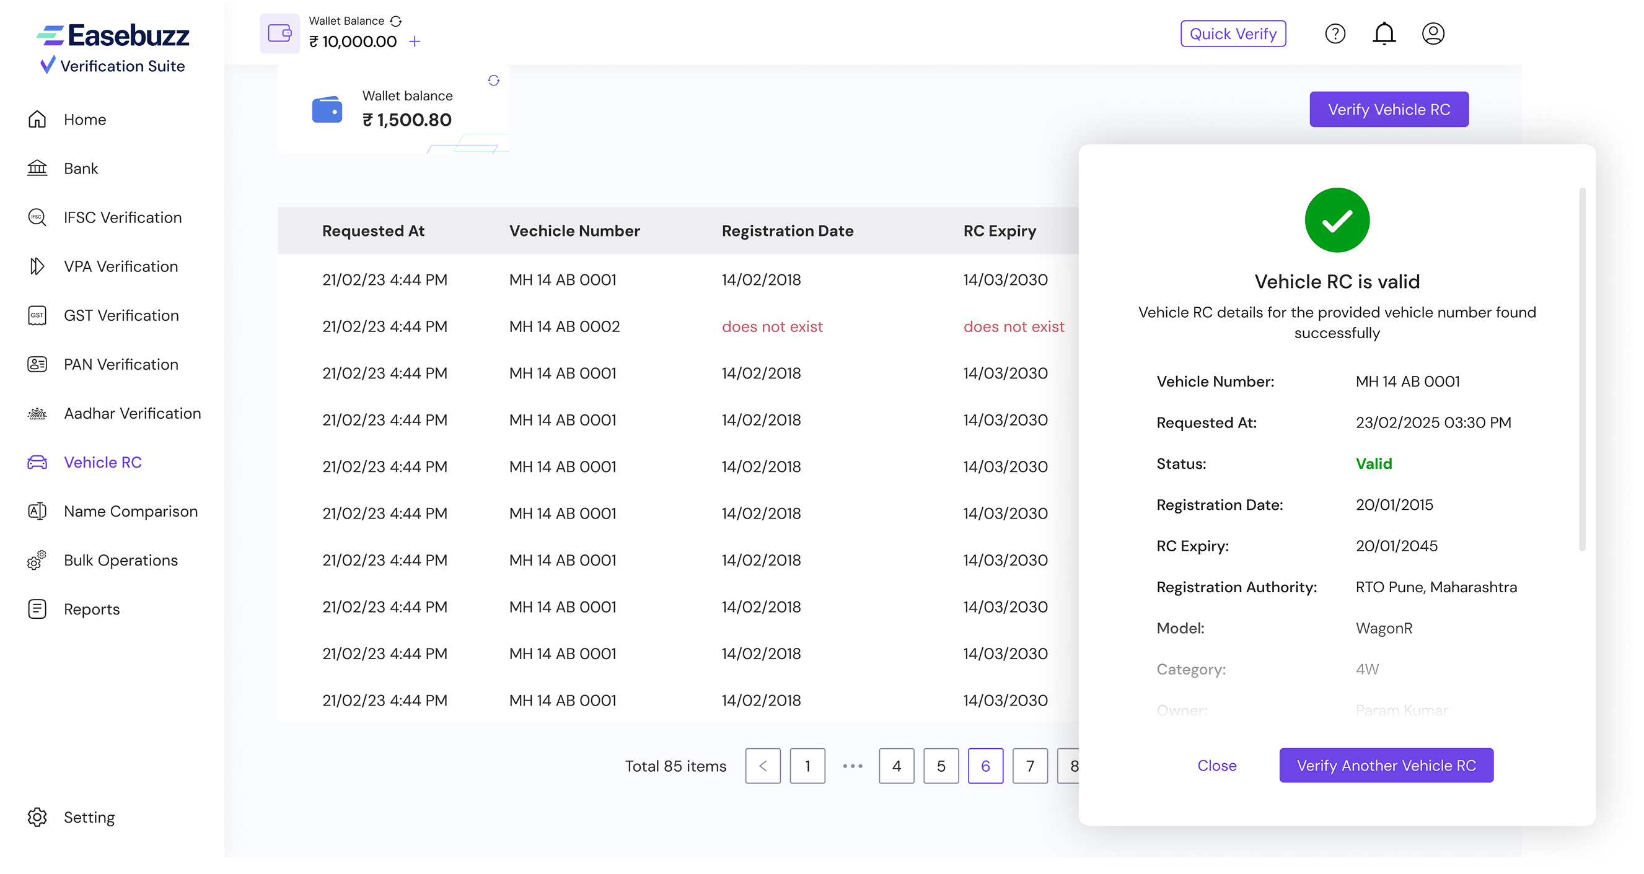Select the IFSC Verification magnifier icon
Screen dimensions: 1644x874
point(37,217)
